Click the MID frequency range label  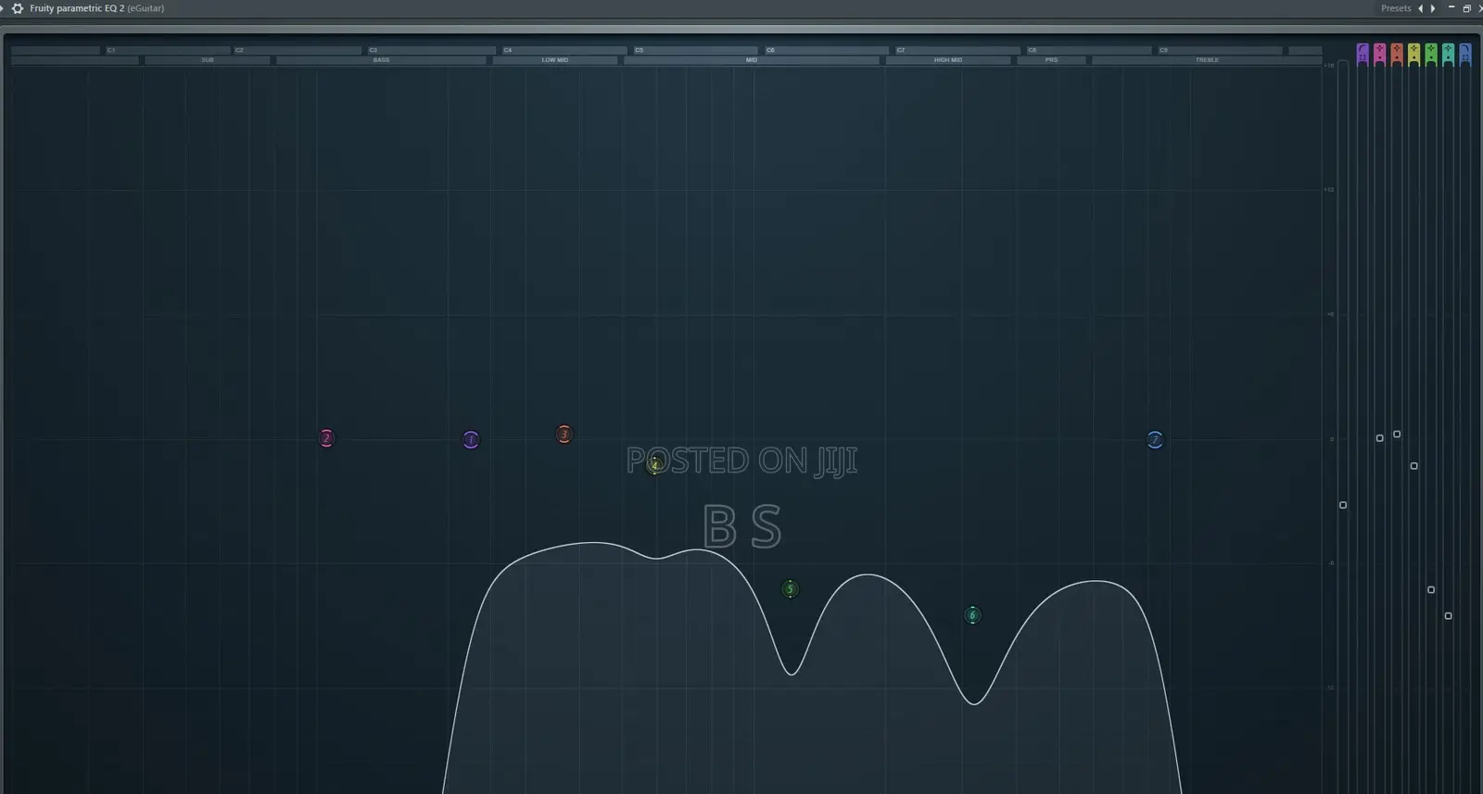pos(752,60)
